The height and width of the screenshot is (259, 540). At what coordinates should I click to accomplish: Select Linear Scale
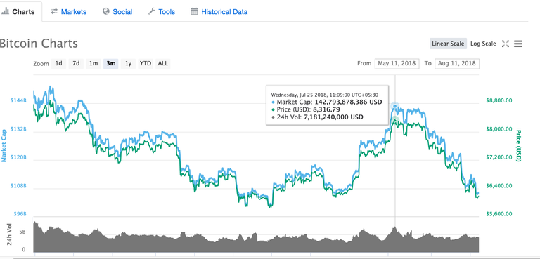[448, 44]
